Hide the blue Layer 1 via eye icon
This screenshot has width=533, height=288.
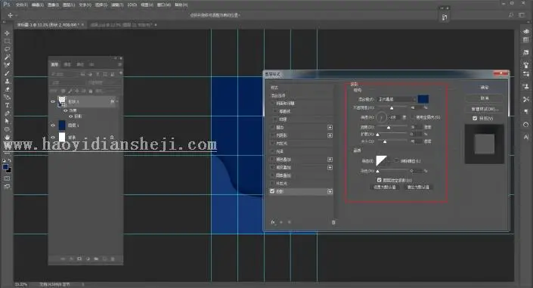click(x=53, y=125)
